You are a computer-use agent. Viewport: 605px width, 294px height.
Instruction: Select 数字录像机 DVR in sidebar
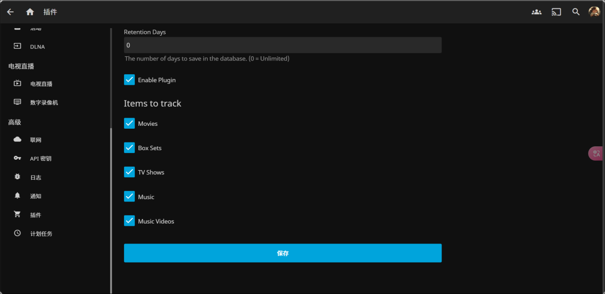(44, 102)
